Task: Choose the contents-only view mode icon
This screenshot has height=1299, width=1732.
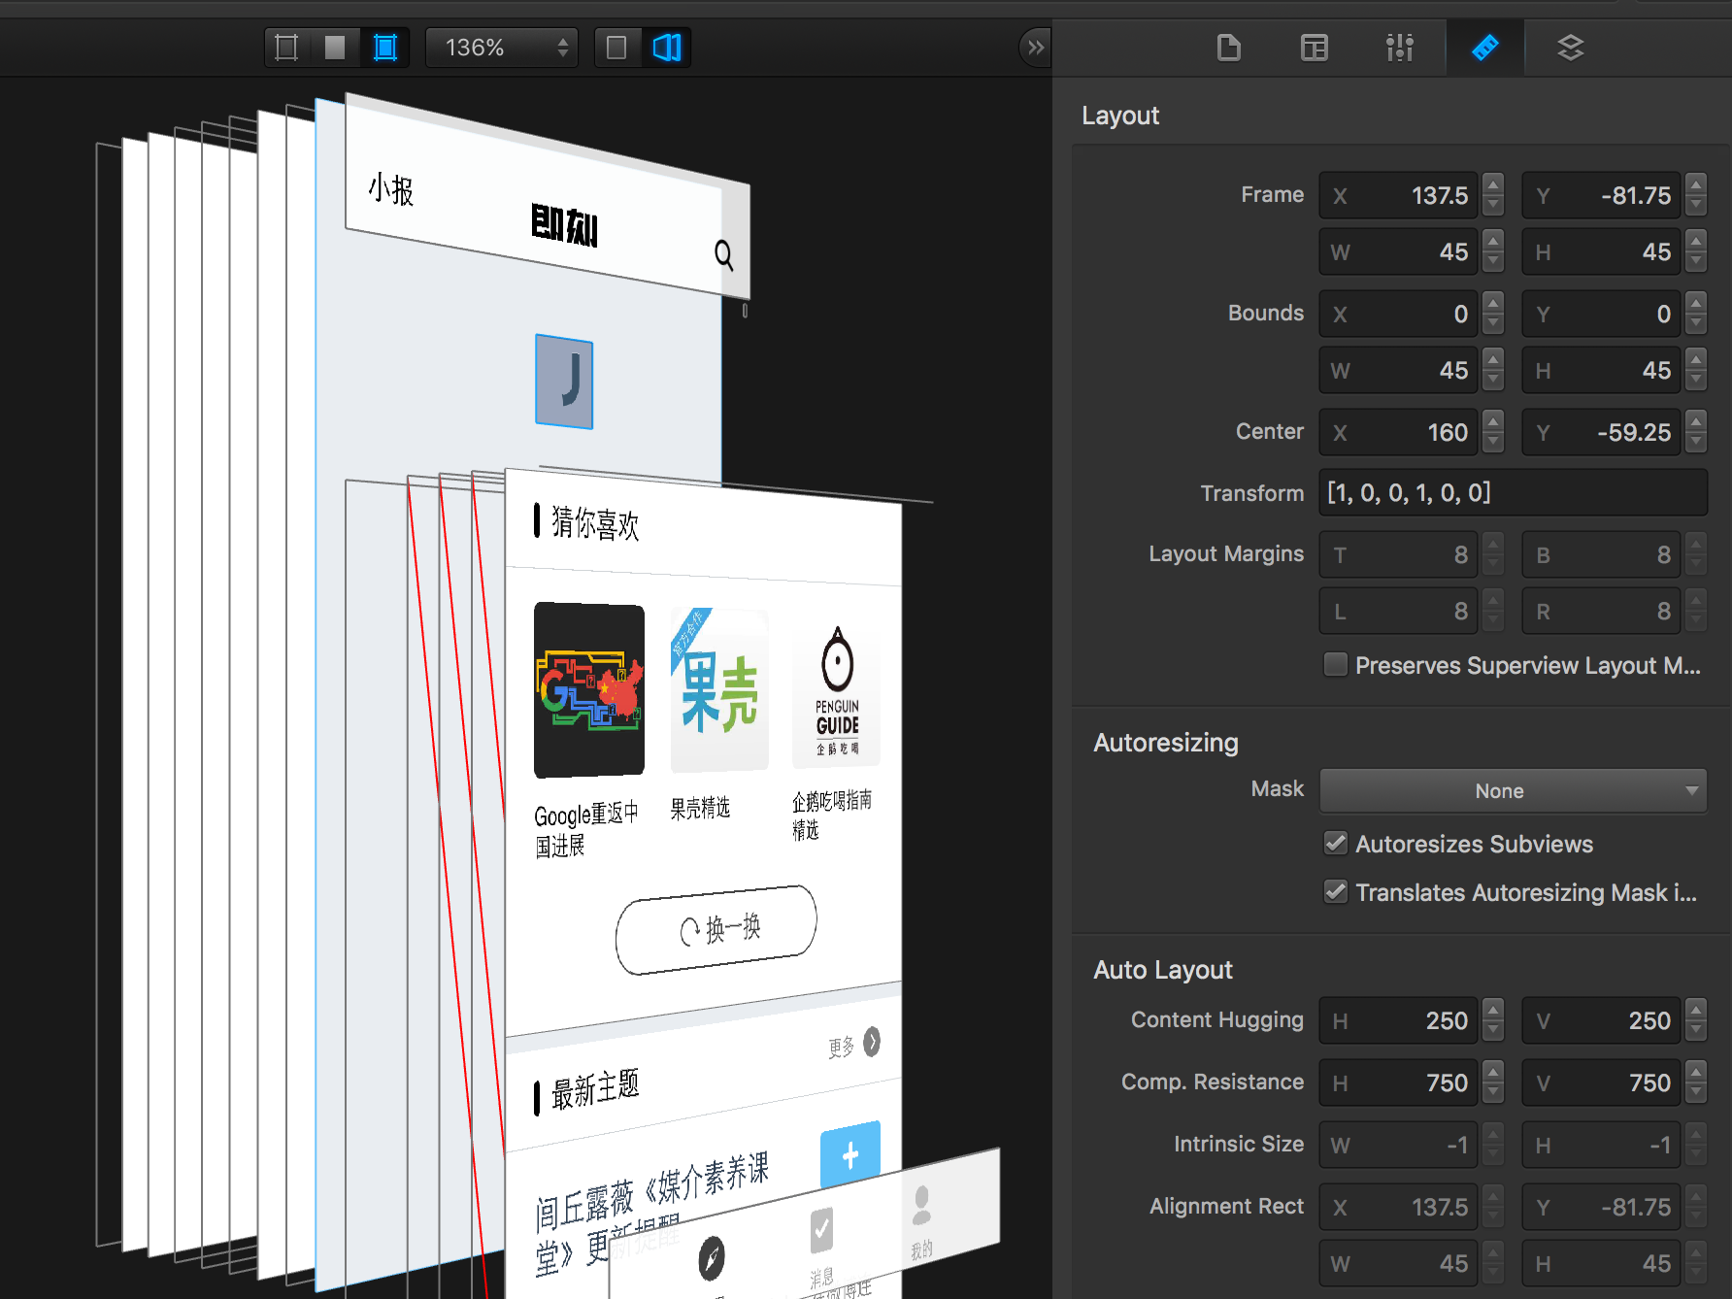Action: tap(335, 48)
